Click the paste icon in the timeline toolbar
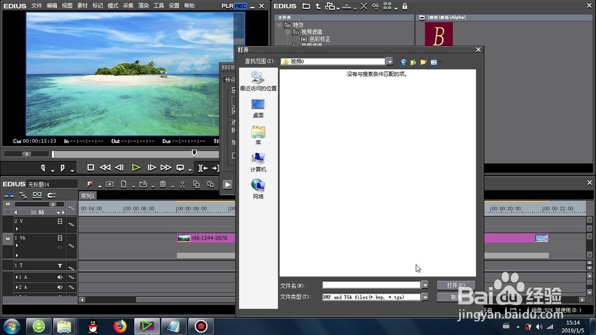Image resolution: width=596 pixels, height=335 pixels. click(x=210, y=184)
